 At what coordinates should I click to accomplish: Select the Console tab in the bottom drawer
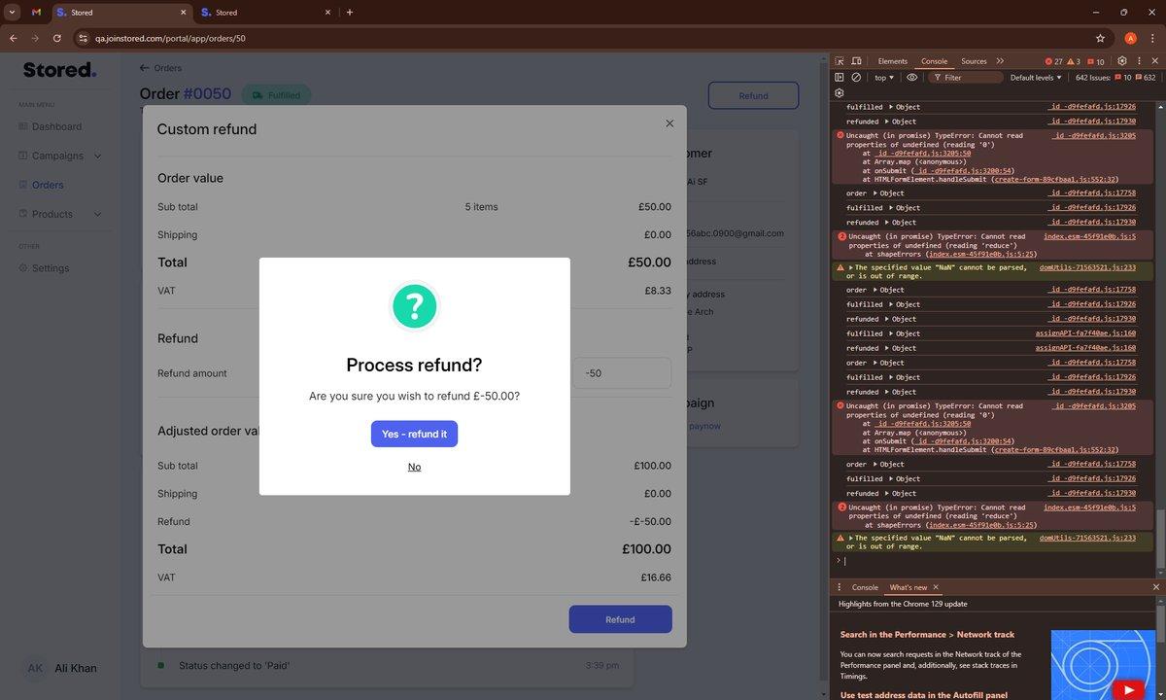tap(865, 587)
